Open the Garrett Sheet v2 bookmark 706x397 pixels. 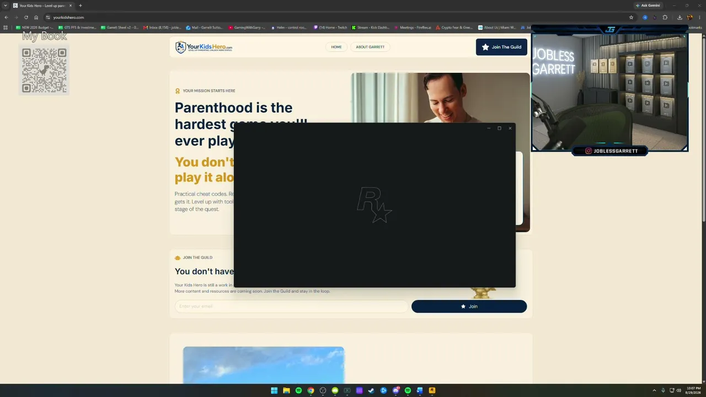[x=120, y=28]
